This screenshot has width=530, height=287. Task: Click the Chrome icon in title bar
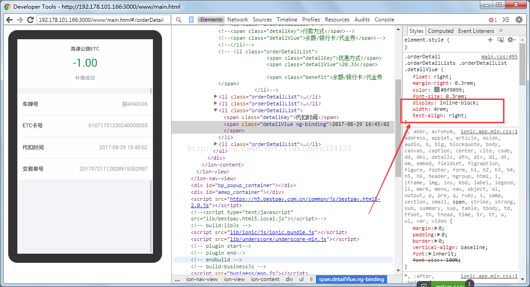pyautogui.click(x=7, y=6)
